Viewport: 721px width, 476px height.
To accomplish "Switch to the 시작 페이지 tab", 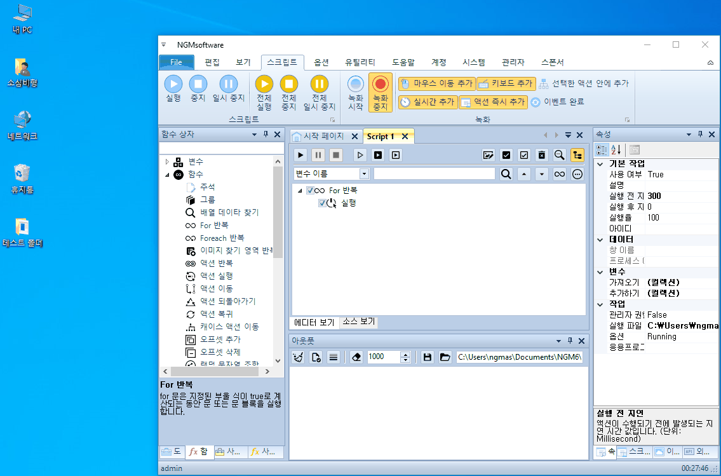I will click(324, 137).
